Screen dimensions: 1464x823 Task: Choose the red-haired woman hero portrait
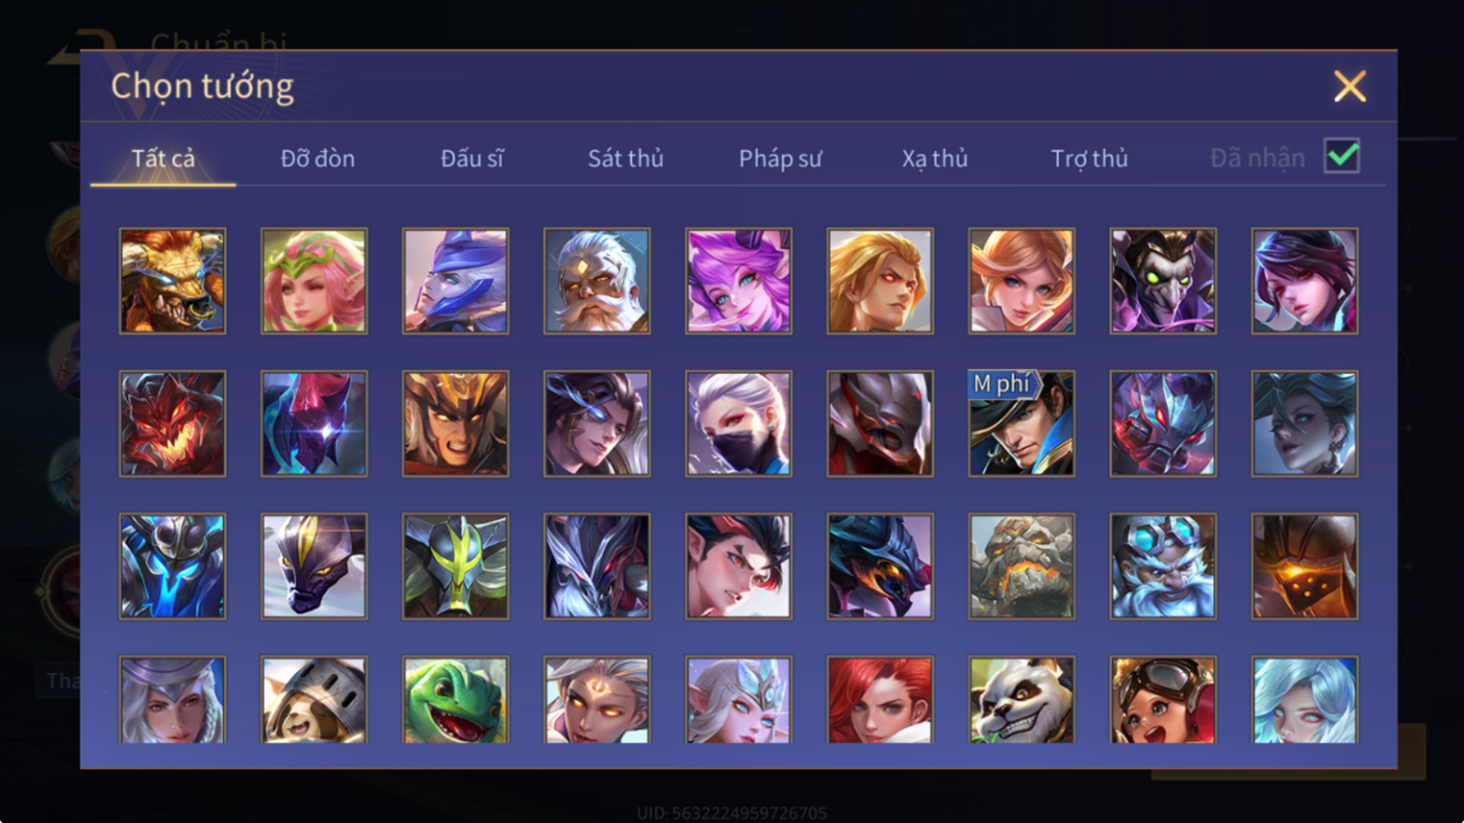coord(880,700)
